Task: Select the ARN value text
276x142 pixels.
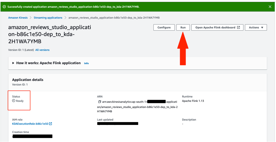Action: click(137, 107)
